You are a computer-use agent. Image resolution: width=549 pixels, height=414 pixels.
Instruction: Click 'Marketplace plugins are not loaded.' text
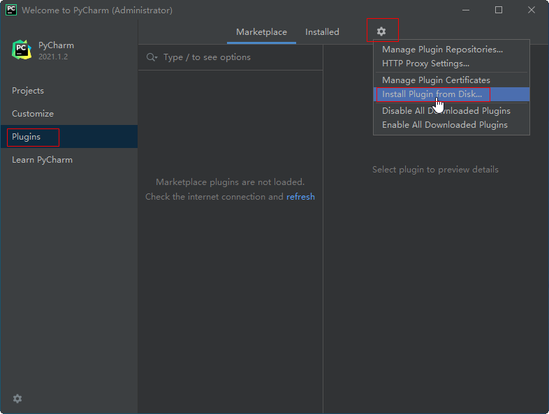click(230, 182)
